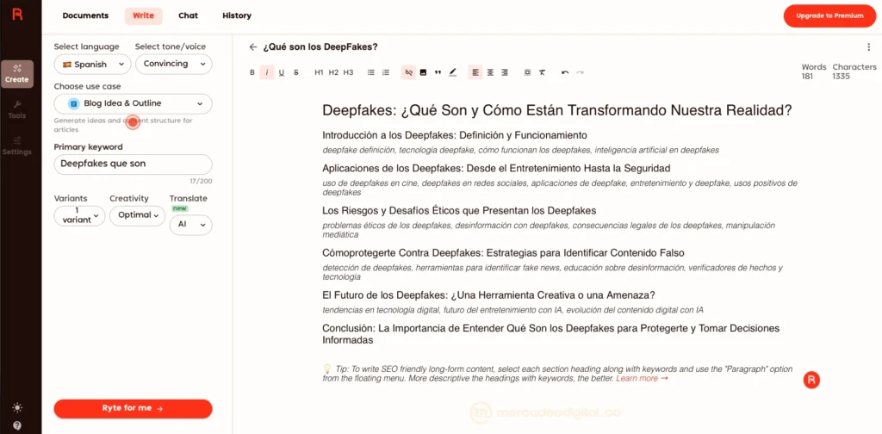Click the main Deepfakes: ¿Qué Son heading
Screen dimensions: 882x434
(x=557, y=110)
